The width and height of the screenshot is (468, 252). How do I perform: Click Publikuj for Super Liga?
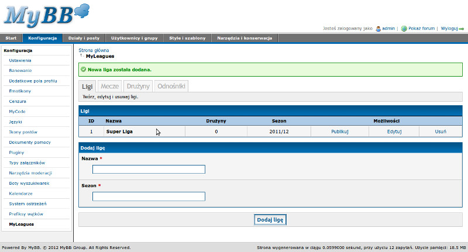pyautogui.click(x=339, y=132)
